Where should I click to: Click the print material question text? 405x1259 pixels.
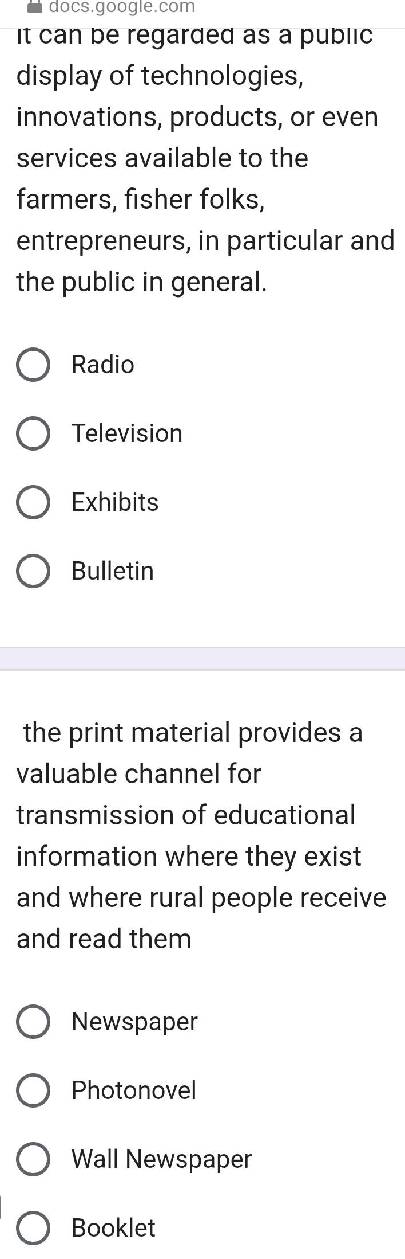[x=201, y=836]
